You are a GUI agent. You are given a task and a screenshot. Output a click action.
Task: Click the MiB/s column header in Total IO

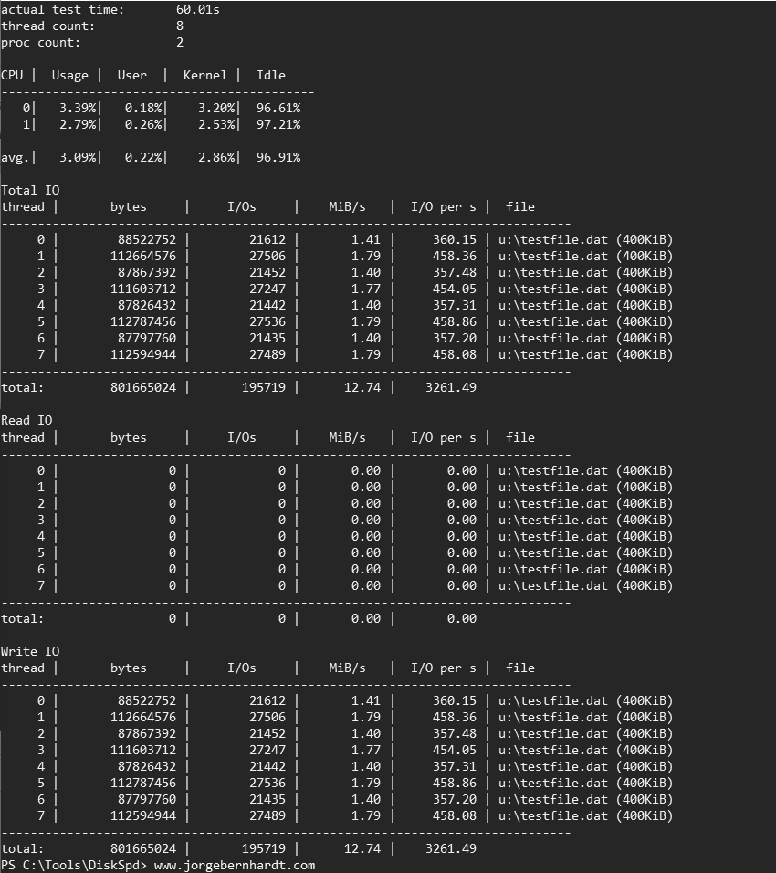[347, 206]
